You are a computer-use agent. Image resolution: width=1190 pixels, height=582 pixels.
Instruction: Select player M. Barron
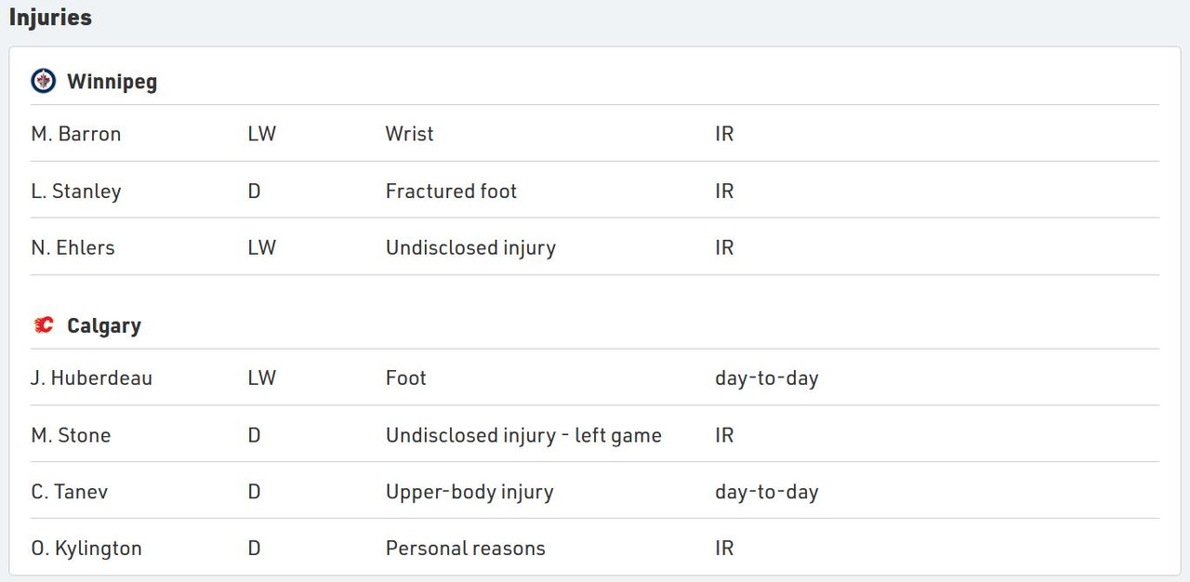(76, 134)
